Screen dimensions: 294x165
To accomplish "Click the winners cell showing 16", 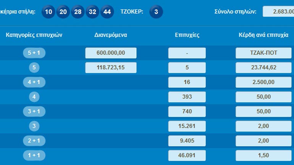I will coord(187,82).
